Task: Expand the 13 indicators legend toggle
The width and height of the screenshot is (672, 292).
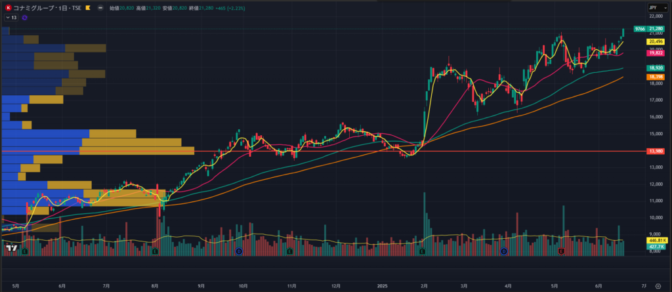Action: coord(11,18)
